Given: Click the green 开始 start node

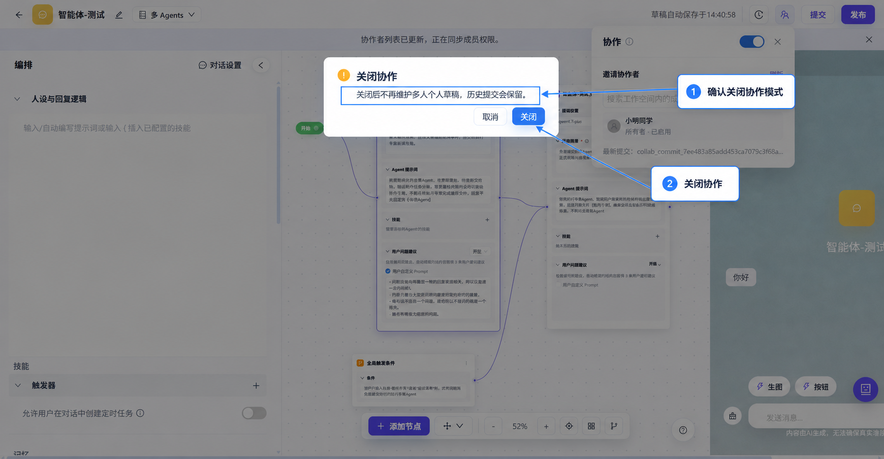Looking at the screenshot, I should 309,128.
